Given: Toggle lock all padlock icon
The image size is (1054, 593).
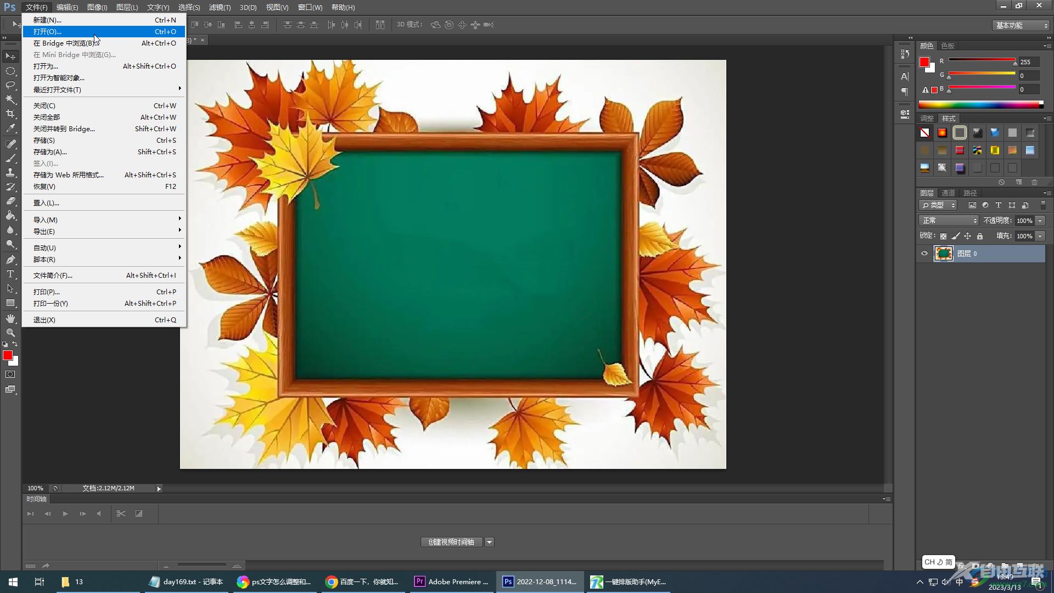Looking at the screenshot, I should [980, 236].
